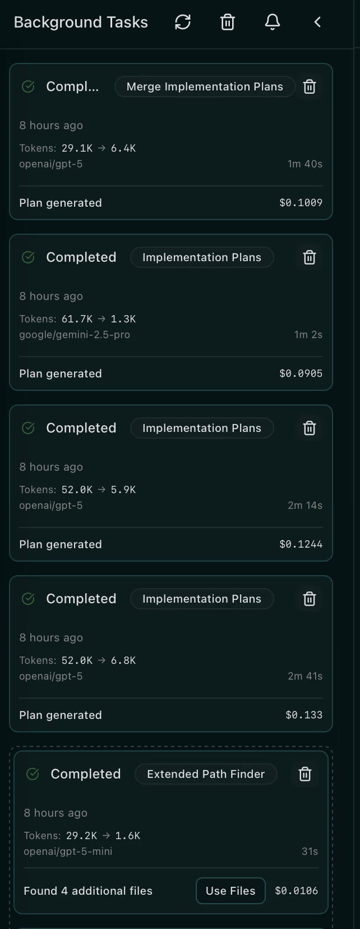Image resolution: width=360 pixels, height=929 pixels.
Task: Open the $0.1009 Plan generated card
Action: [171, 142]
